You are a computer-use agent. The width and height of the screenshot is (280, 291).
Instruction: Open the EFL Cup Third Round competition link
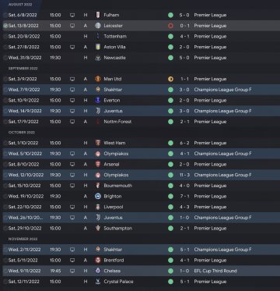pyautogui.click(x=215, y=271)
